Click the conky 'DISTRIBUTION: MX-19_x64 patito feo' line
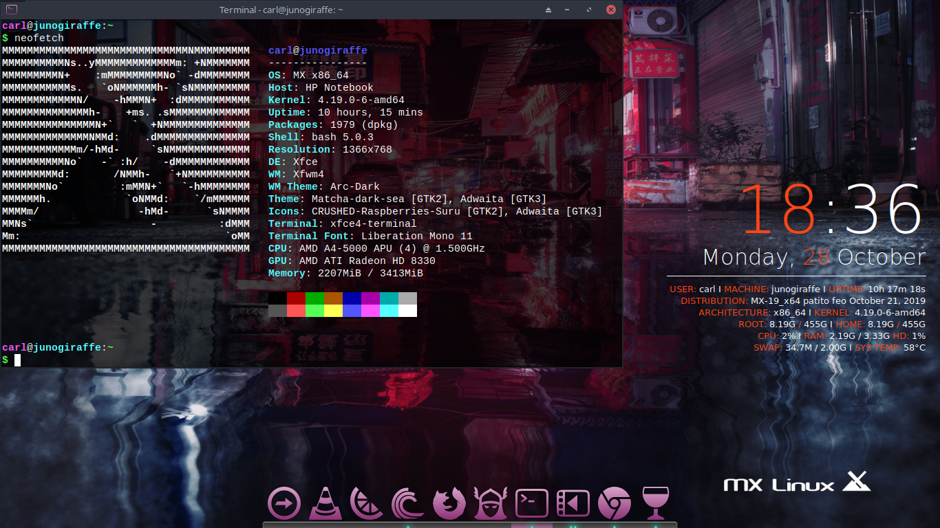Screen dimensions: 940x528 point(803,301)
